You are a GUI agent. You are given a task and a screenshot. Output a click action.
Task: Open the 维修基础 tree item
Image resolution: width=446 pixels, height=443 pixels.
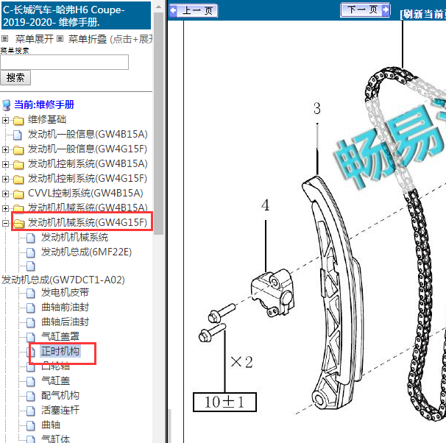click(x=47, y=119)
